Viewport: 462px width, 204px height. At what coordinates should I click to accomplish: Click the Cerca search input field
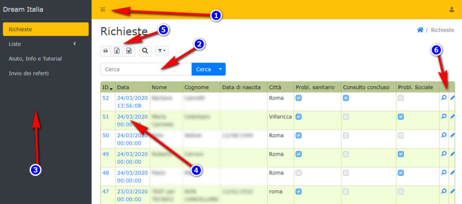pyautogui.click(x=146, y=69)
